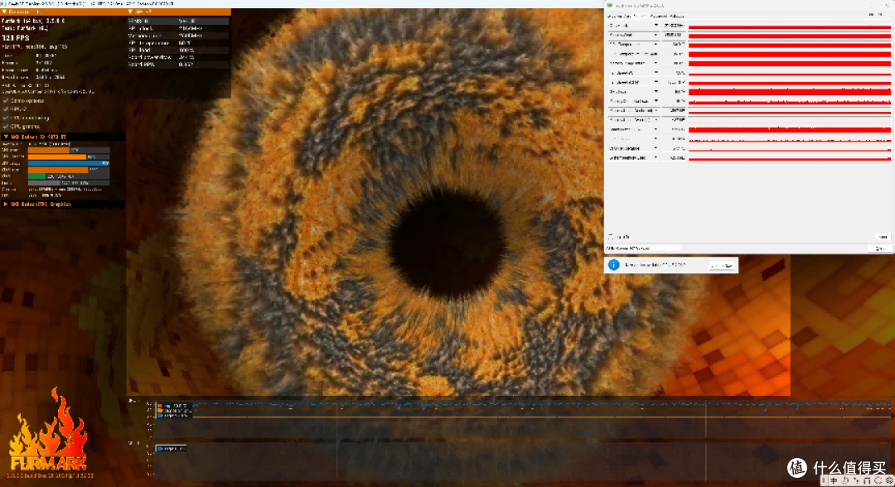The image size is (895, 487).
Task: Click the Reset button in GPU-Z
Action: (x=883, y=237)
